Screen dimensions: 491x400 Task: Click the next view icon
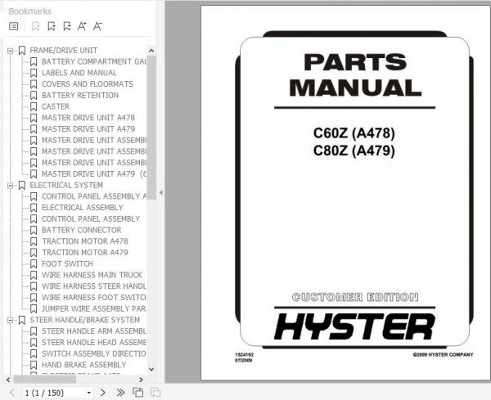155,393
